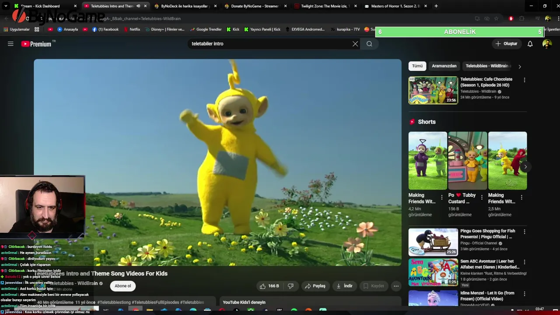Download the video with İndir
560x315 pixels.
pos(344,286)
